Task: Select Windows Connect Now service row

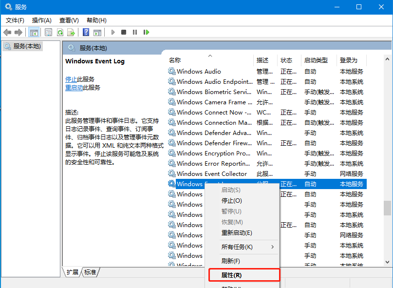Action: coord(267,113)
